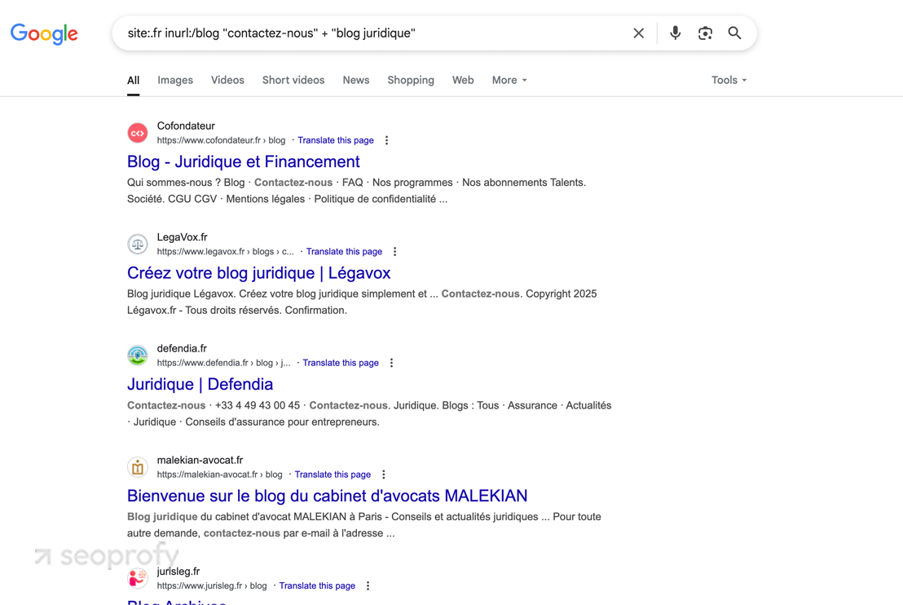903x605 pixels.
Task: Open 'Juridique | Defendia' result
Action: tap(200, 384)
